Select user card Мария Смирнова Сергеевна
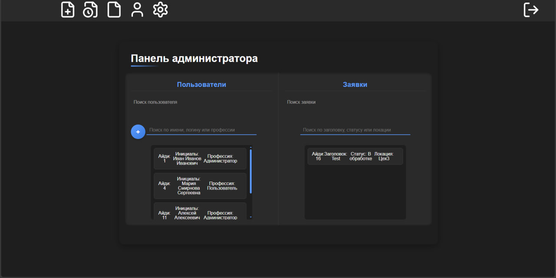The height and width of the screenshot is (278, 556). (x=200, y=186)
